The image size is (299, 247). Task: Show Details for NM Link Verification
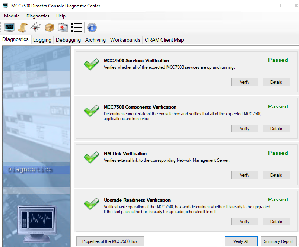pos(276,175)
